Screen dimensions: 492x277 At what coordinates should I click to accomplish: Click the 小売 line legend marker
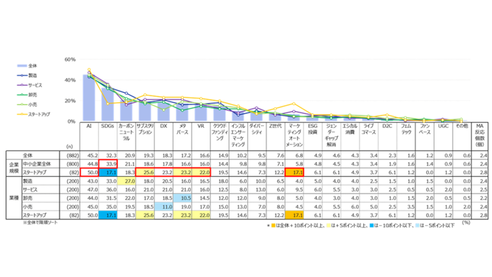(x=22, y=105)
